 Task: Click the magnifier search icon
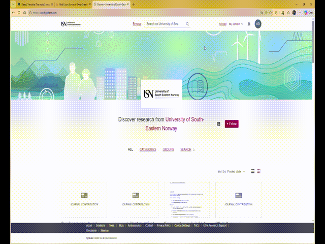pyautogui.click(x=187, y=24)
